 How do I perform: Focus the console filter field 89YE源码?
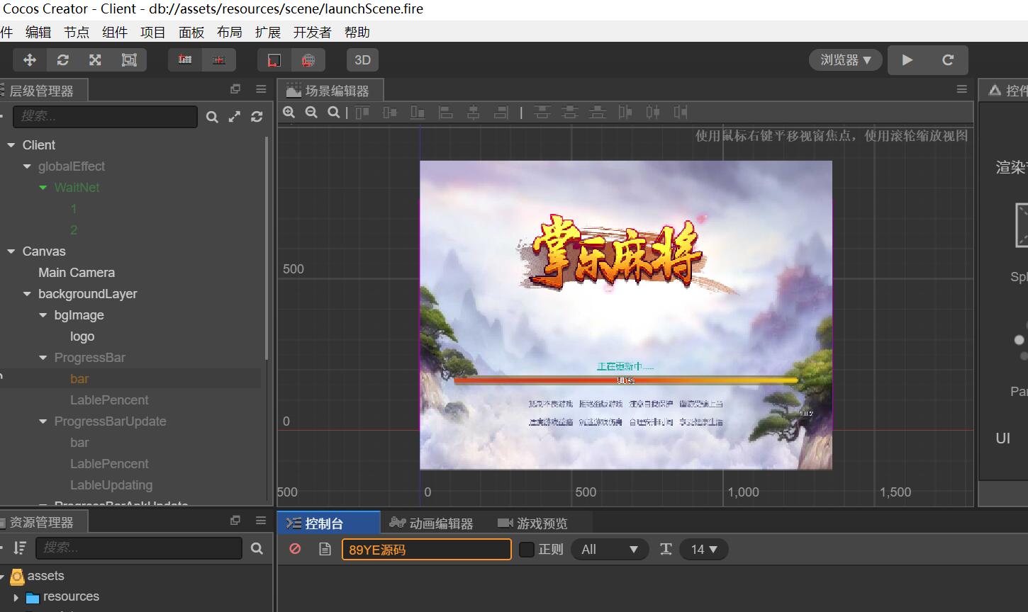pos(427,550)
